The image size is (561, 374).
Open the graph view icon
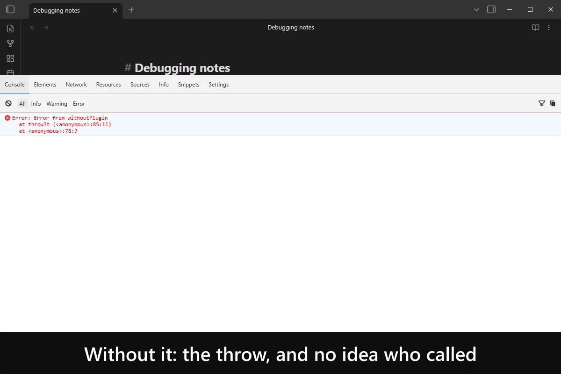10,43
